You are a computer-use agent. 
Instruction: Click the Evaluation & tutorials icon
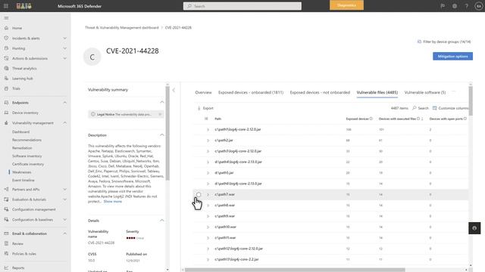pyautogui.click(x=6, y=199)
